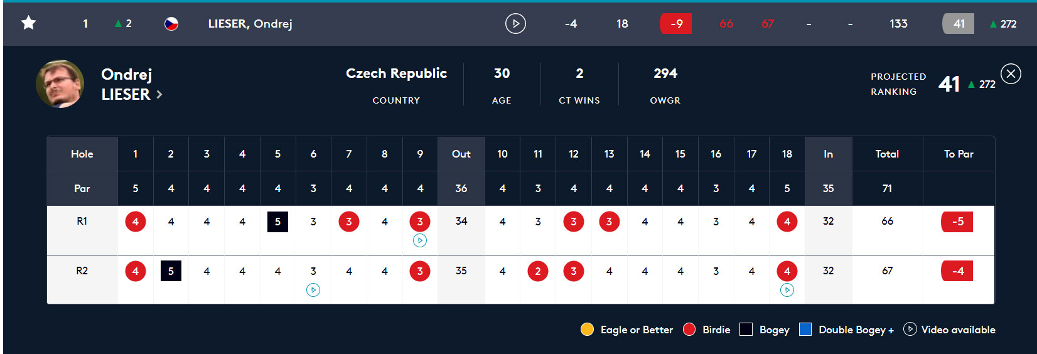Play R2 hole 18 video
1037x354 pixels.
point(787,290)
